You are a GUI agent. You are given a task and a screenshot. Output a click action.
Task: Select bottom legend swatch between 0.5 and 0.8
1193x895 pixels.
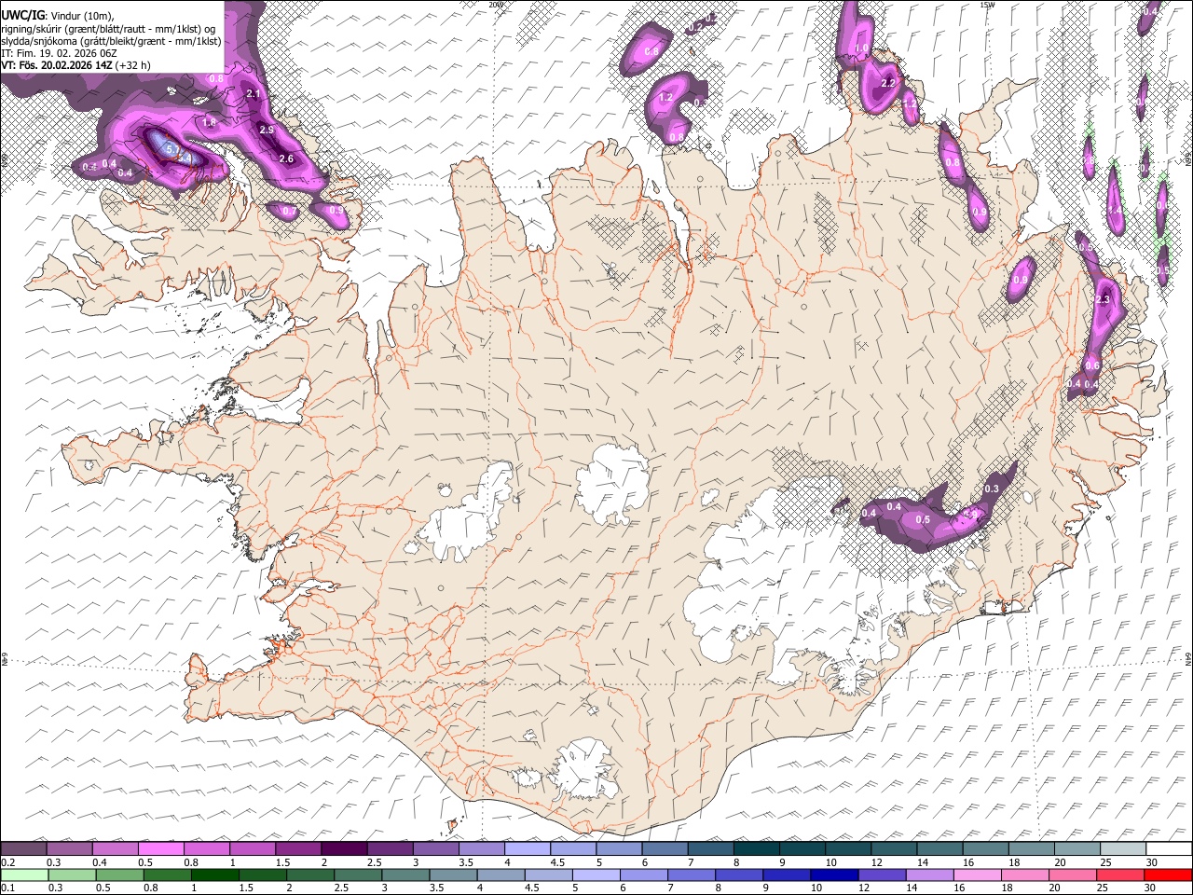click(119, 874)
